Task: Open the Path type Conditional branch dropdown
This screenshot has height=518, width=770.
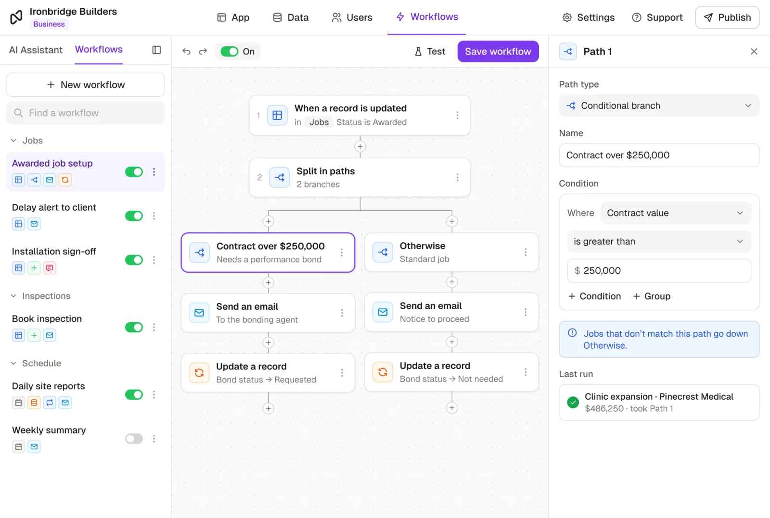Action: [x=659, y=106]
